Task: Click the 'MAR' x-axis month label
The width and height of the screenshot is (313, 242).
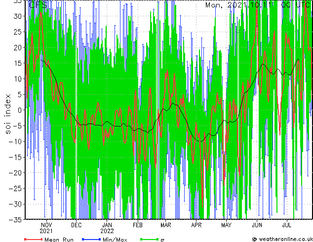Action: pyautogui.click(x=166, y=225)
